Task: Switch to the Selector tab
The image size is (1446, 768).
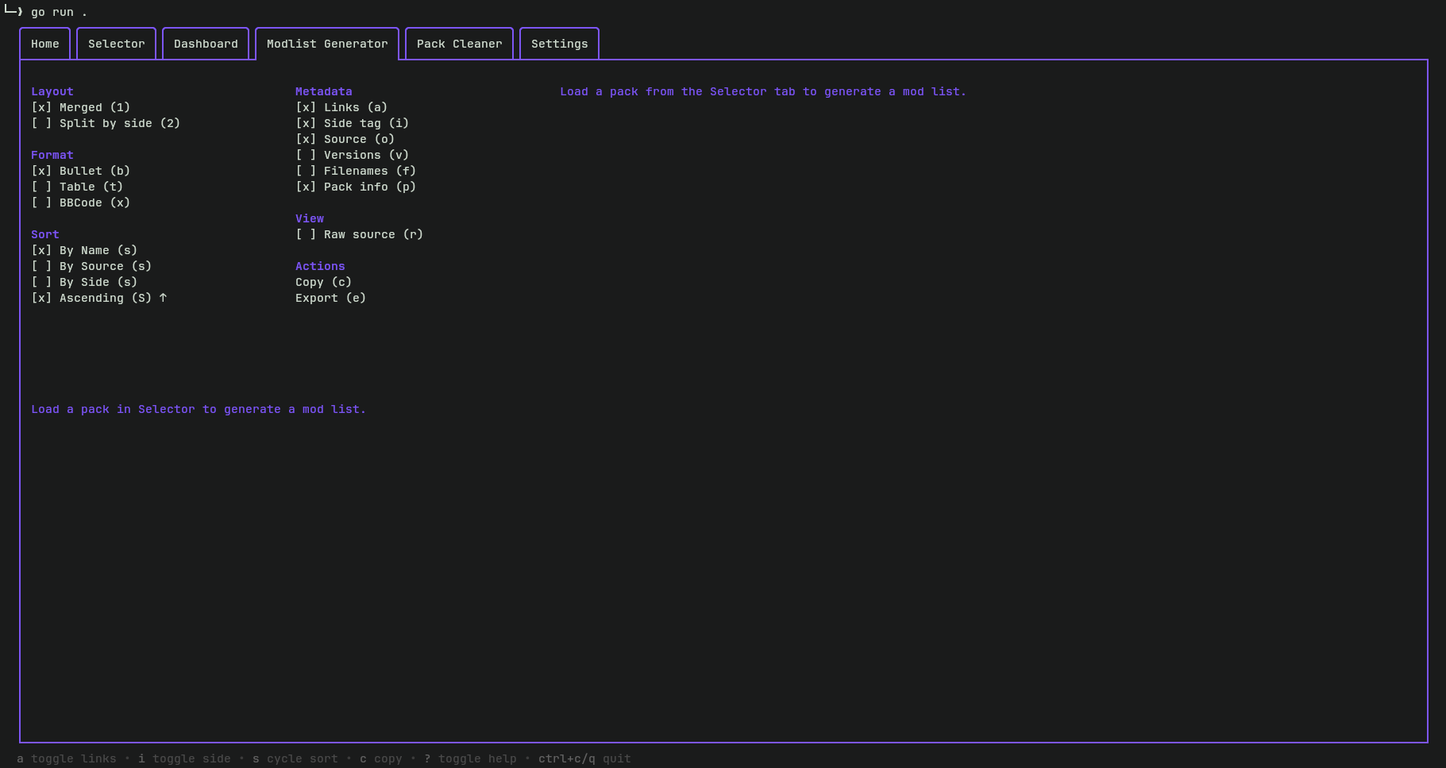Action: click(116, 44)
